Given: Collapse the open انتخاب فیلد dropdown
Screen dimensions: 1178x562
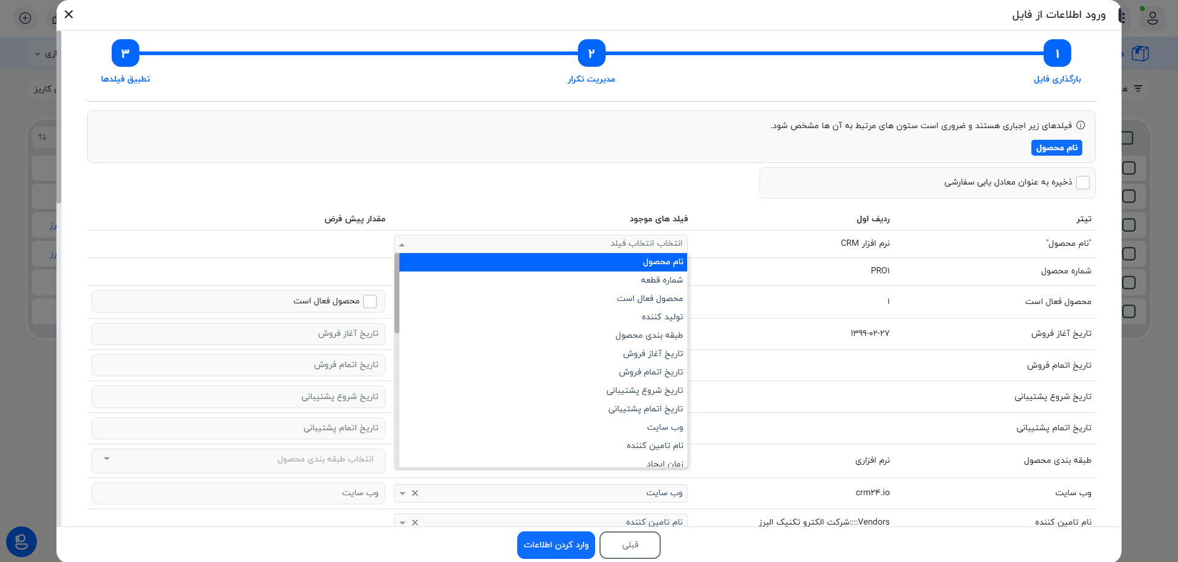Looking at the screenshot, I should (x=402, y=244).
